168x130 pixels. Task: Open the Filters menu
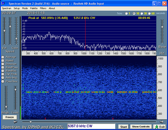[x=43, y=8]
